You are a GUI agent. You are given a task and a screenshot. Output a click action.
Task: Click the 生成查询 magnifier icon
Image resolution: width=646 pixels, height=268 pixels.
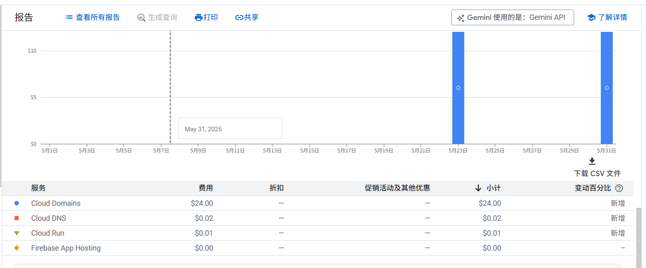(x=141, y=17)
